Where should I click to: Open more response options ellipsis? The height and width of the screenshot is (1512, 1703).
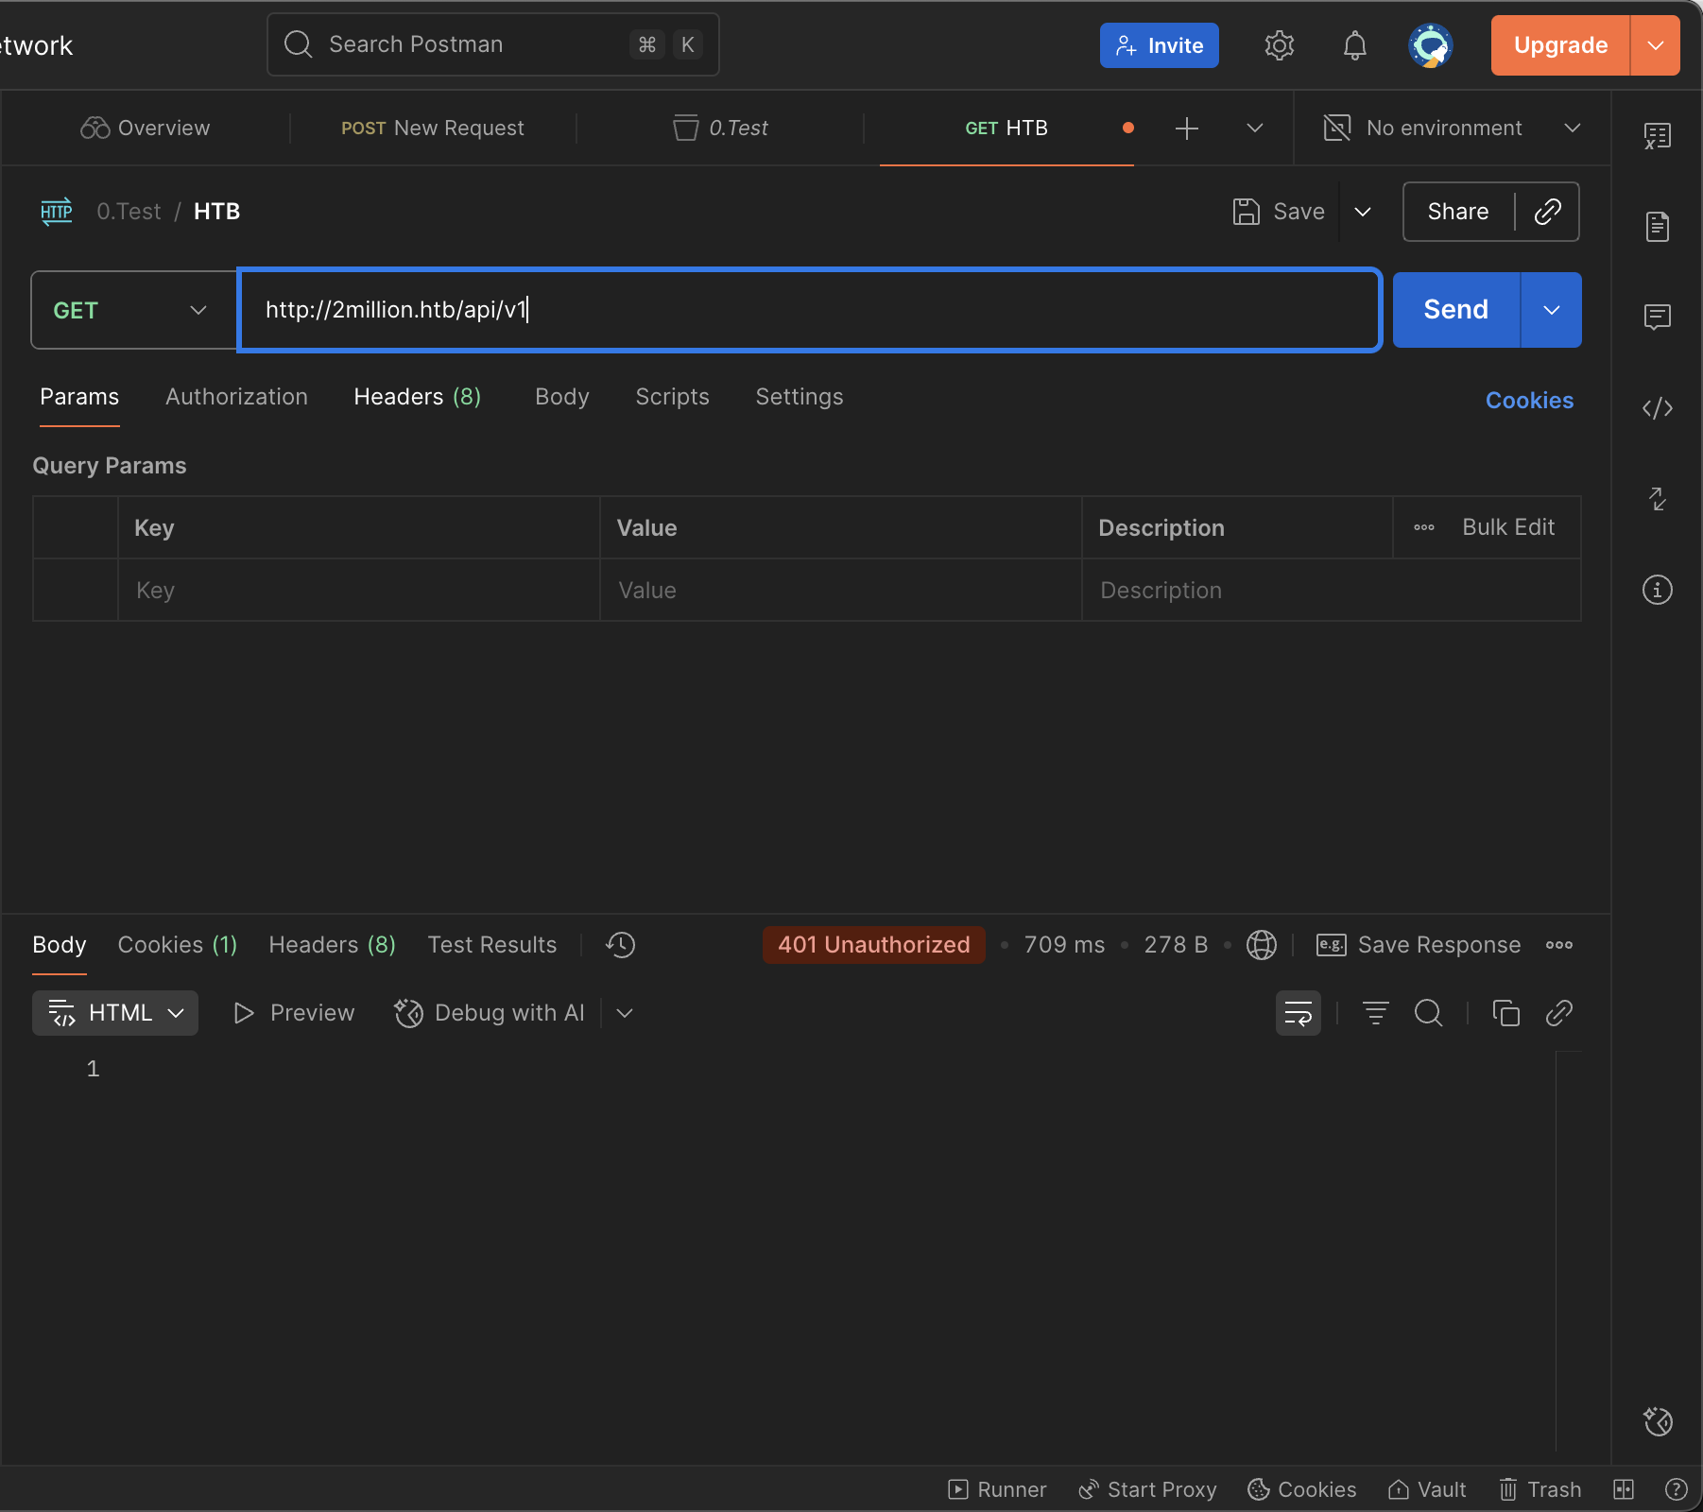1559,945
